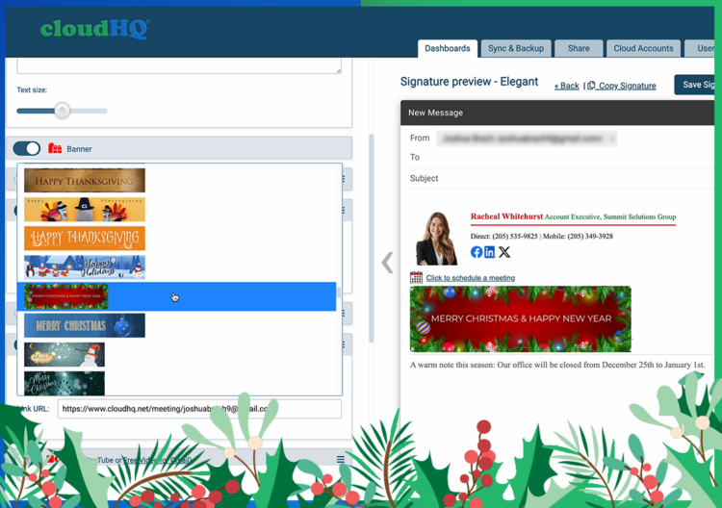This screenshot has width=722, height=508.
Task: Click the copy icon before Copy Signature
Action: [x=591, y=86]
